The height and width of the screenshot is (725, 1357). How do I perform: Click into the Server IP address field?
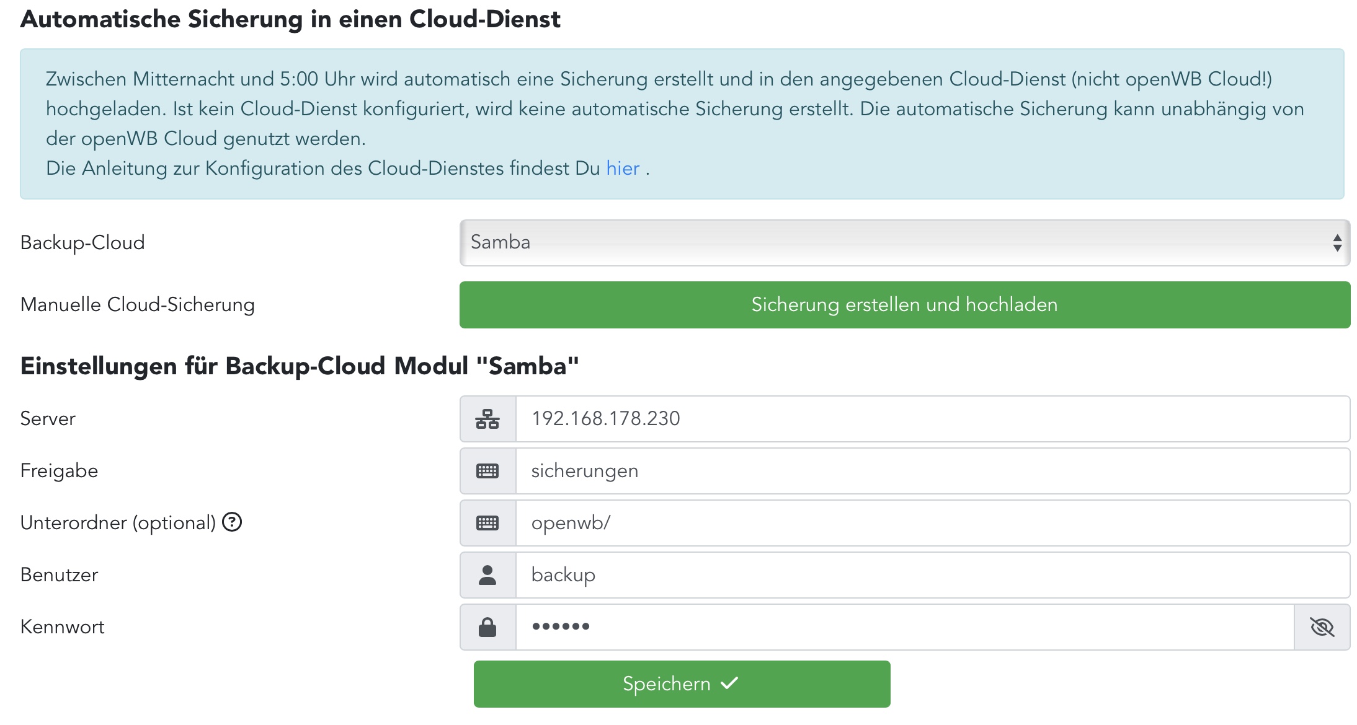coord(930,419)
